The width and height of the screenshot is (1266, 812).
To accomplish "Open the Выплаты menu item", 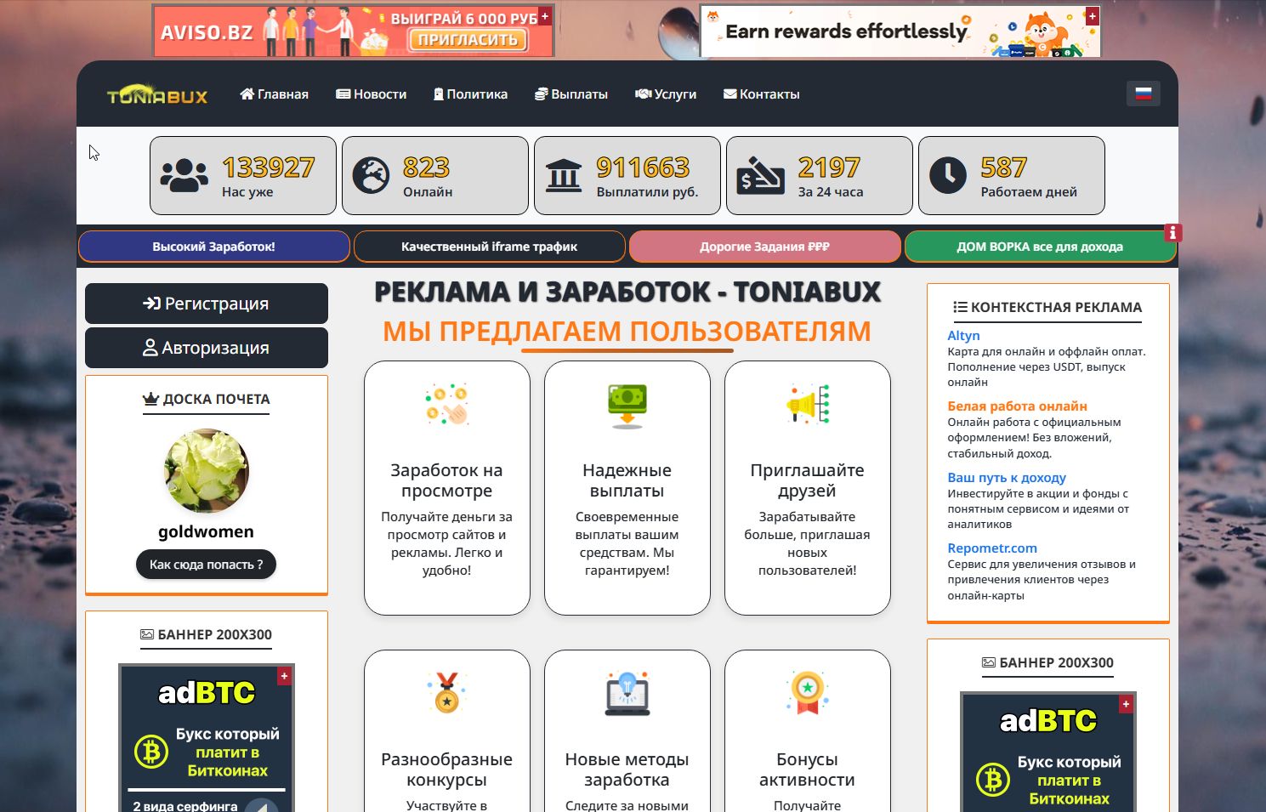I will (x=571, y=94).
